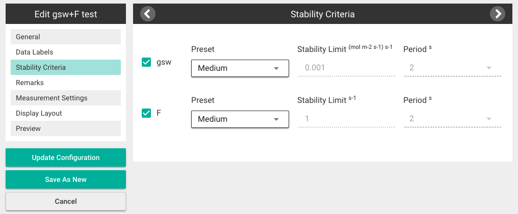This screenshot has width=518, height=214.
Task: Open the Preview section
Action: point(66,128)
